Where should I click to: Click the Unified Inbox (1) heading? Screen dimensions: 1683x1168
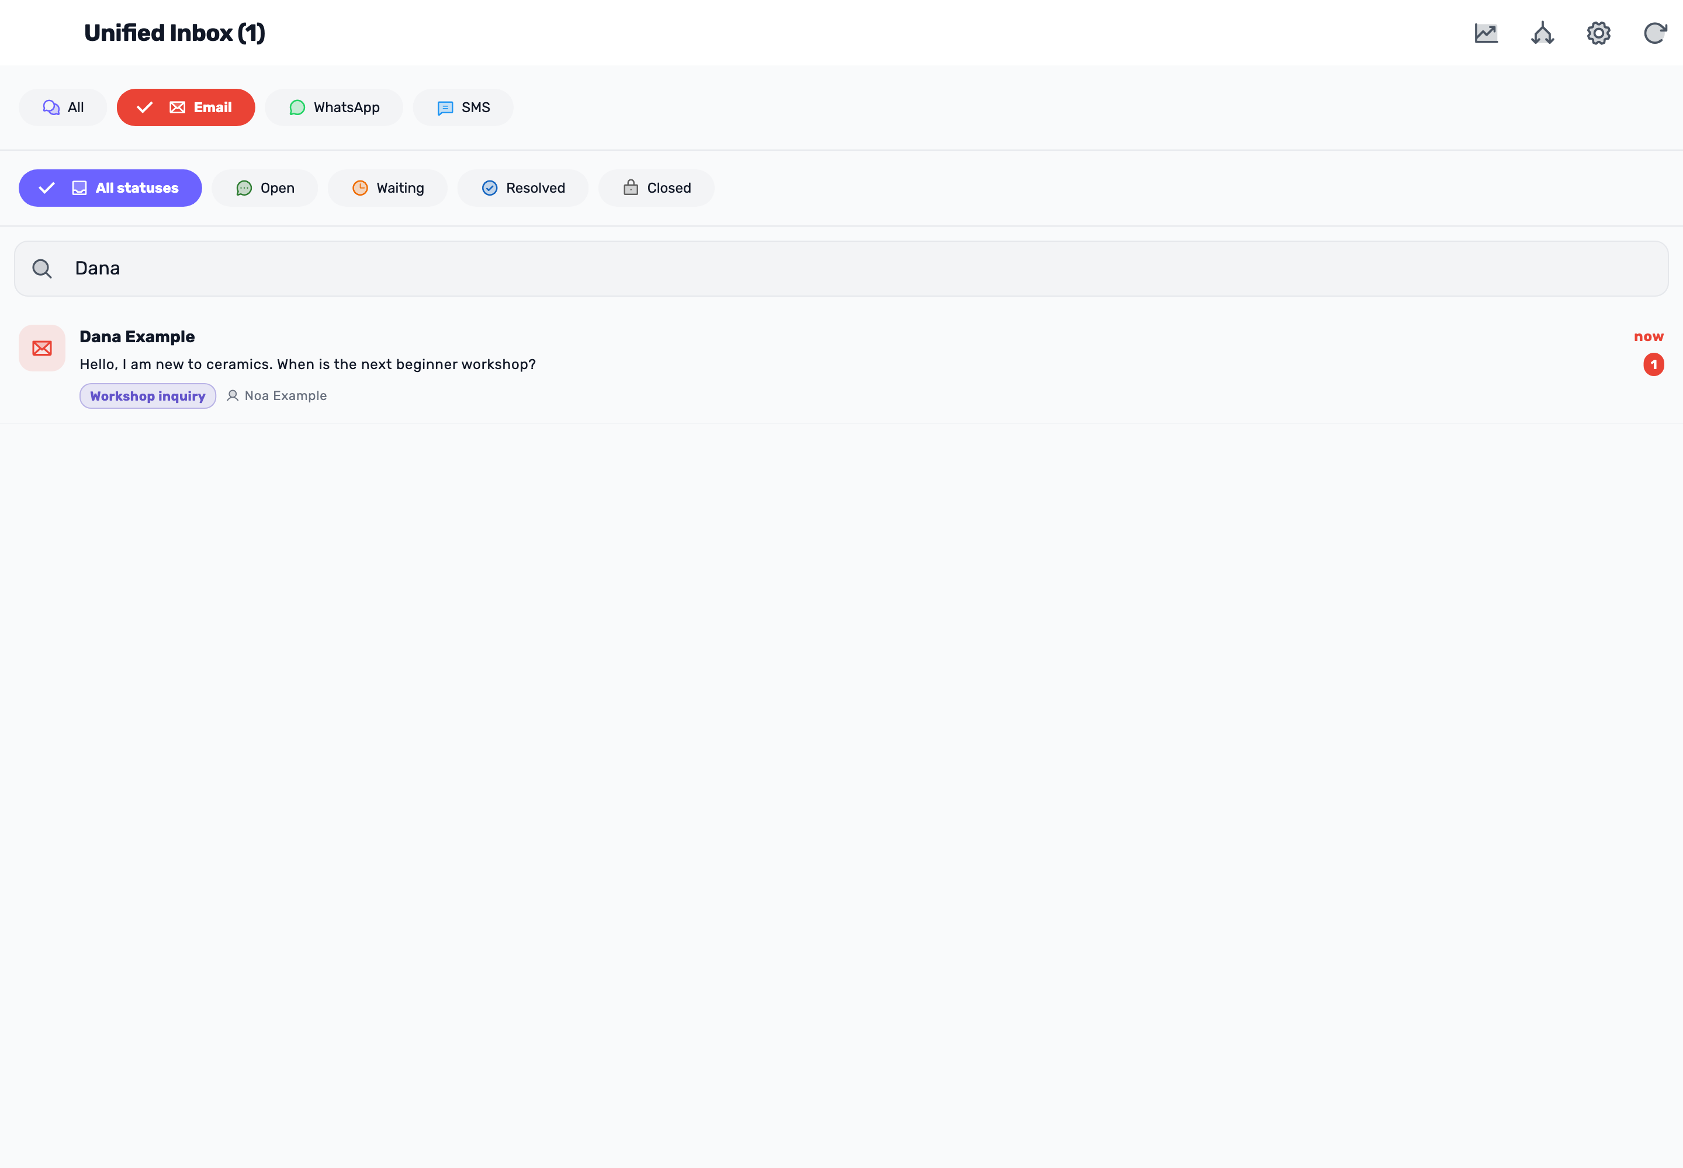click(174, 33)
